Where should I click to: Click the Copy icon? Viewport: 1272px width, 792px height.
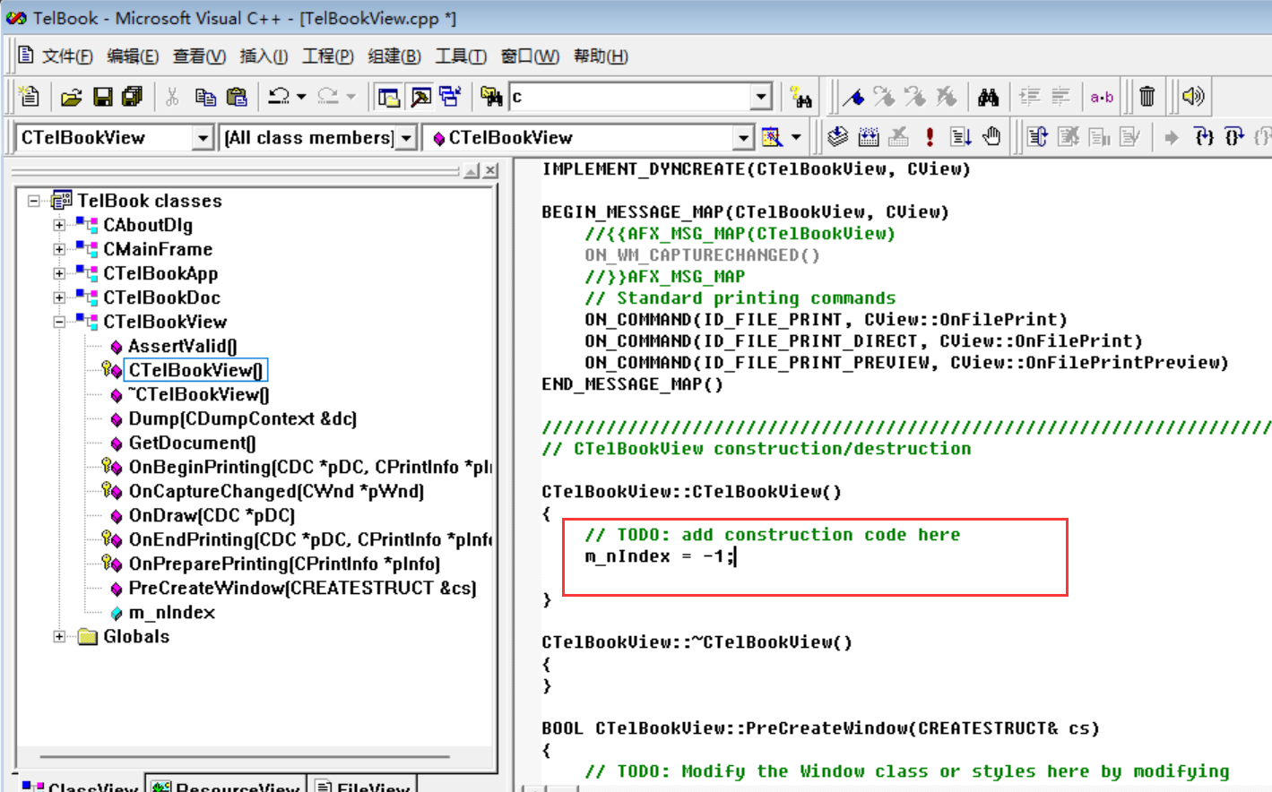click(205, 97)
